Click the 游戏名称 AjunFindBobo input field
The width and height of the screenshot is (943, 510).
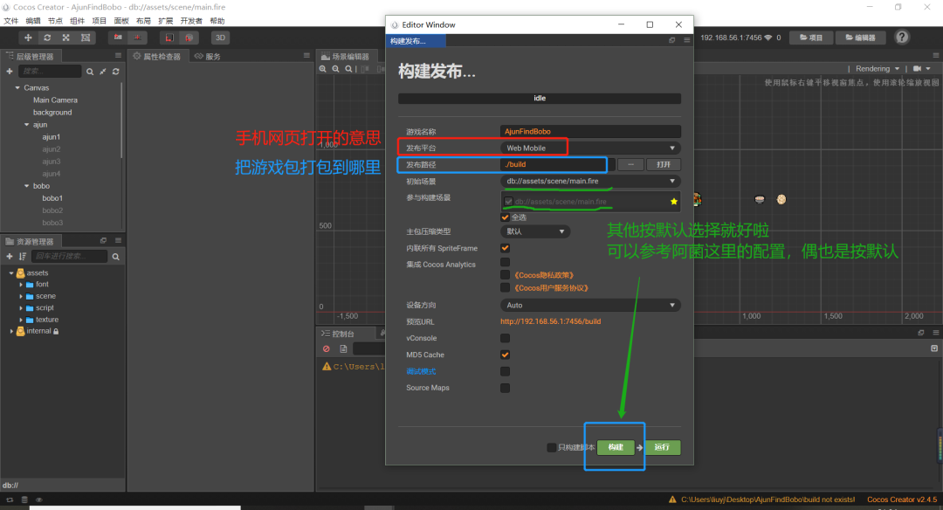pyautogui.click(x=590, y=131)
